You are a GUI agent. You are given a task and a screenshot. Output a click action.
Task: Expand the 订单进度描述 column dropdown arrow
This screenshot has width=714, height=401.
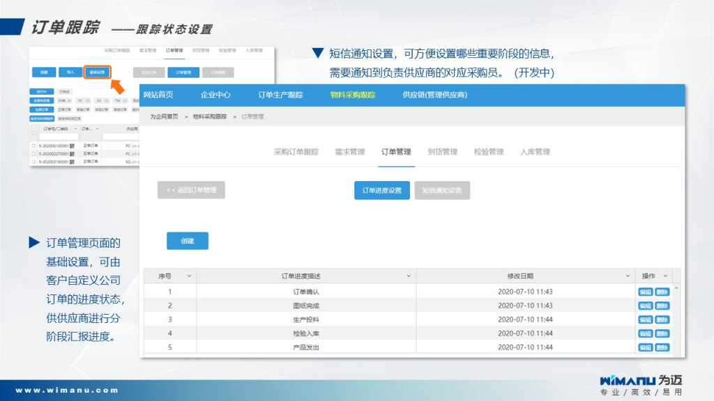coord(409,276)
